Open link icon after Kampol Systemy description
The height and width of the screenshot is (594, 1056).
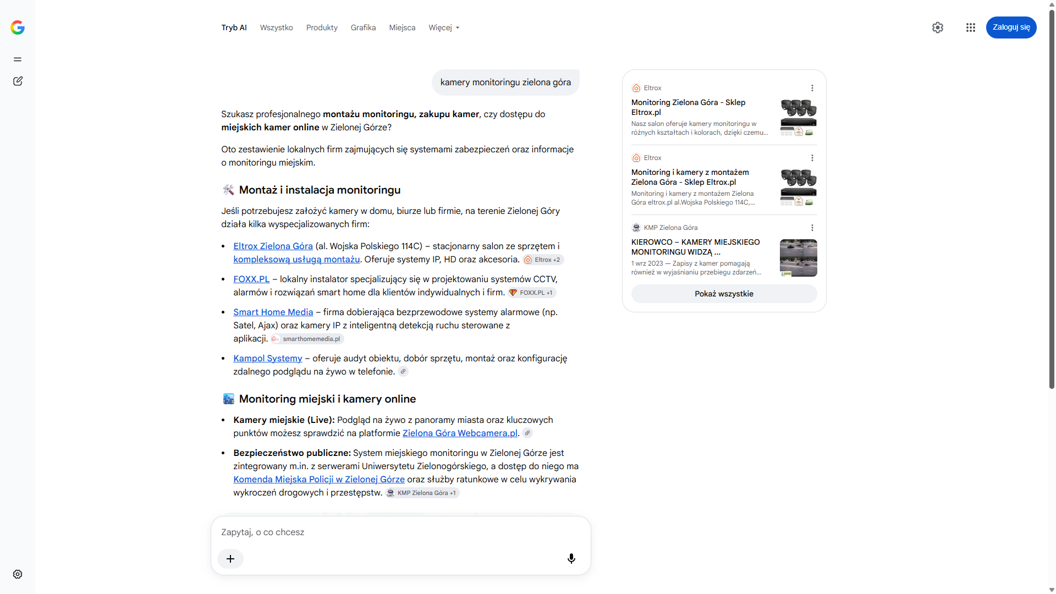point(403,372)
